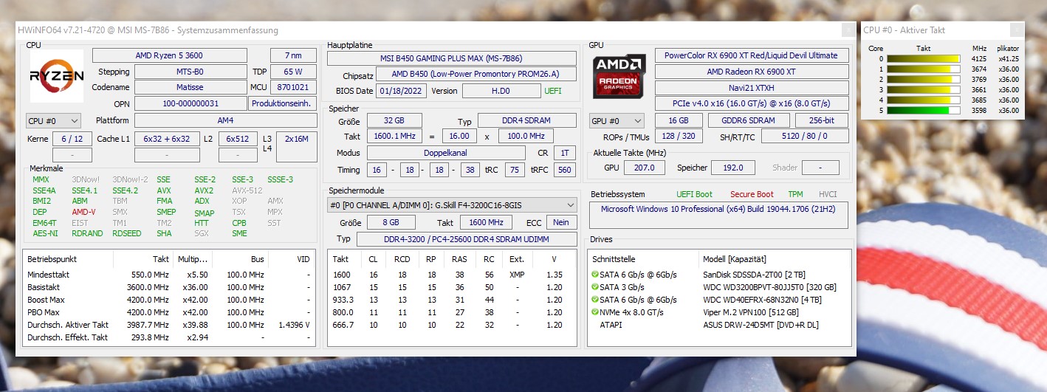Click the 65 W TDP field
Screen dimensions: 1047x392
pos(293,72)
